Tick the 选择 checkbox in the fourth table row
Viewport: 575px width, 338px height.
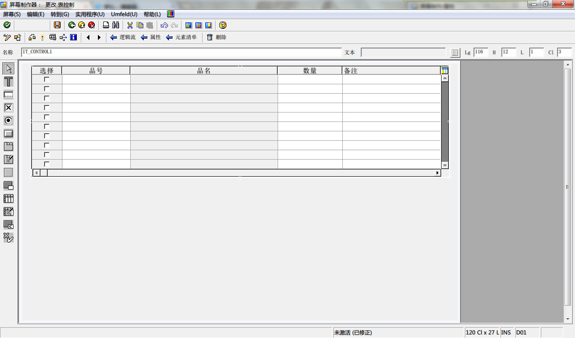click(x=47, y=108)
